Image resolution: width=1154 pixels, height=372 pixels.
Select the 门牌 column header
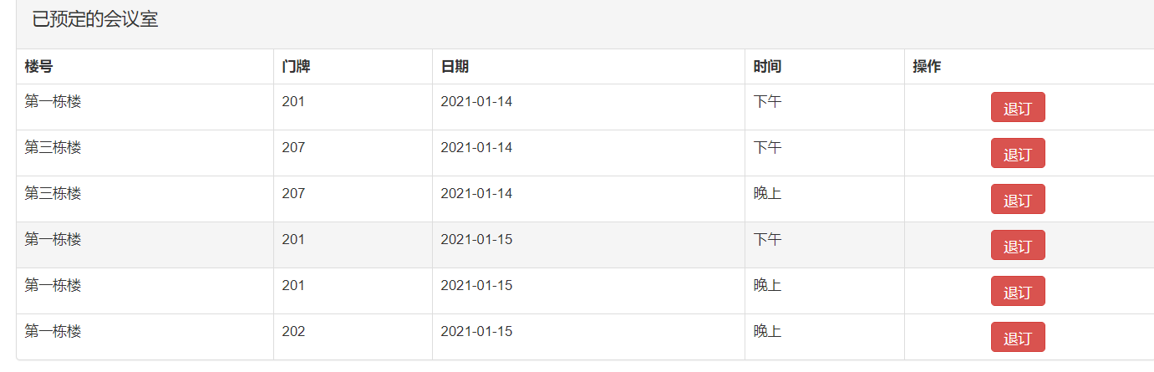(296, 67)
